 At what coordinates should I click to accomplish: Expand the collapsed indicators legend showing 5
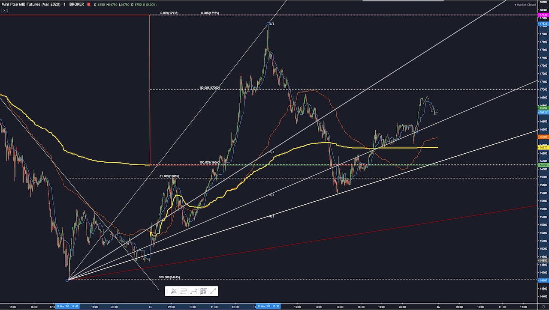point(5,10)
